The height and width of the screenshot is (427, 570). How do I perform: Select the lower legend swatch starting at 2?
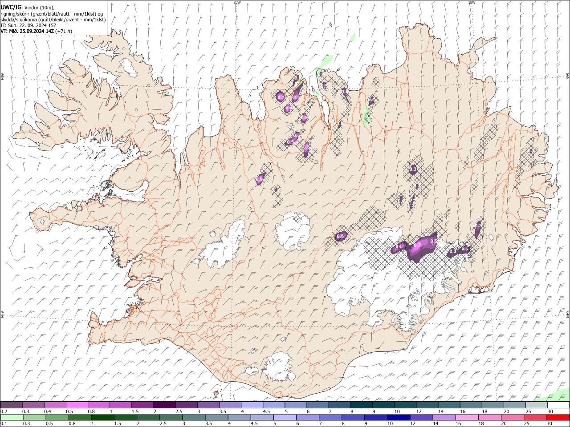point(148,417)
